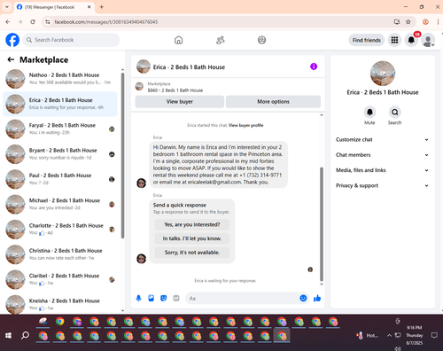Open the Windows notification center icon
Image resolution: width=443 pixels, height=351 pixels.
tap(434, 335)
